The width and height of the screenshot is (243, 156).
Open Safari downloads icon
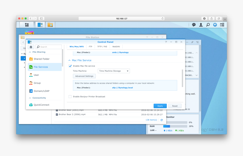tap(204, 18)
